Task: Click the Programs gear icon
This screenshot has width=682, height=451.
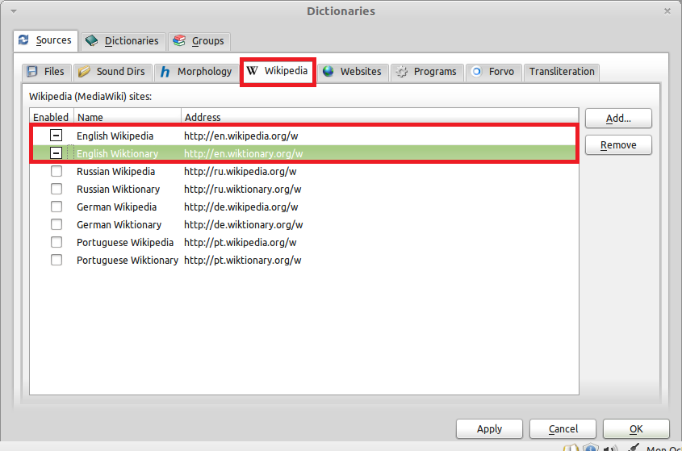Action: coord(402,72)
